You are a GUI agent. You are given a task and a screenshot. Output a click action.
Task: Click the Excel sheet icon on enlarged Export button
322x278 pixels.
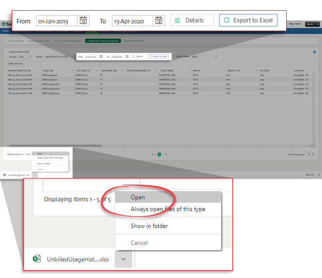226,20
